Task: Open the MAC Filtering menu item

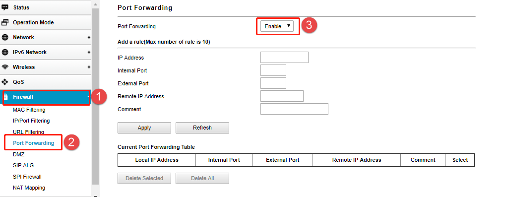Action: [x=29, y=110]
